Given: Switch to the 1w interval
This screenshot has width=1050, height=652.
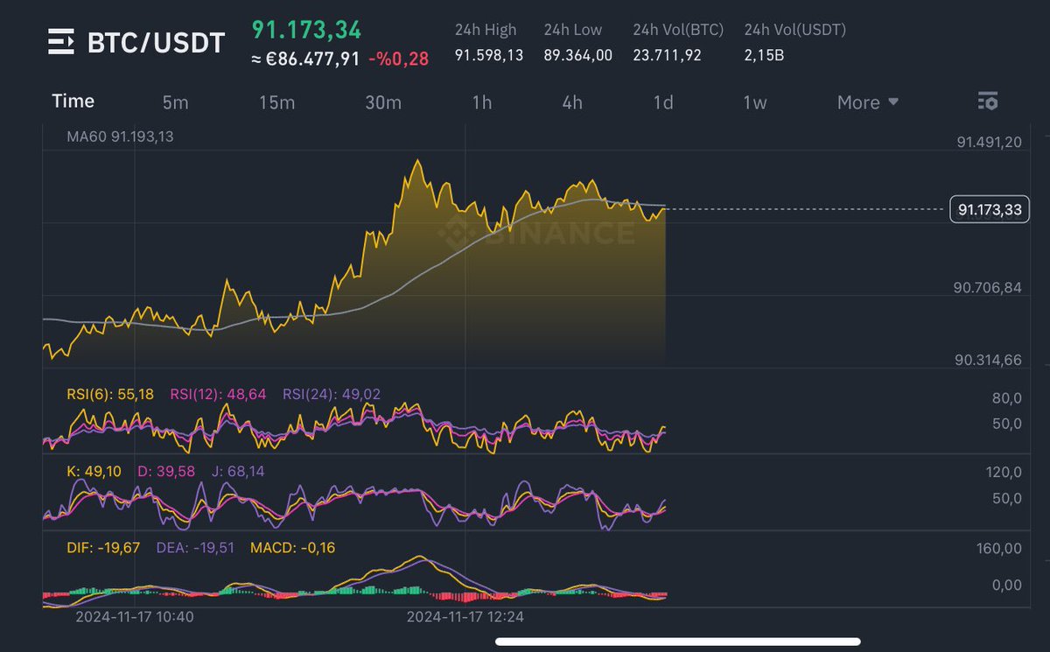Looking at the screenshot, I should coord(754,102).
